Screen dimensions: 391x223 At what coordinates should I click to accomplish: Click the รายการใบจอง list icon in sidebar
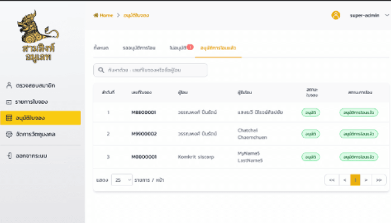(x=9, y=102)
